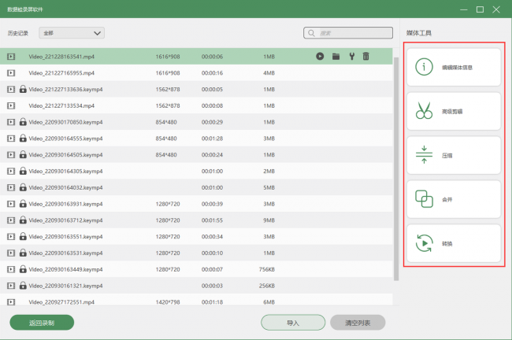Select the file name Video_220930164032.keymp4
This screenshot has height=340, width=512.
point(65,187)
